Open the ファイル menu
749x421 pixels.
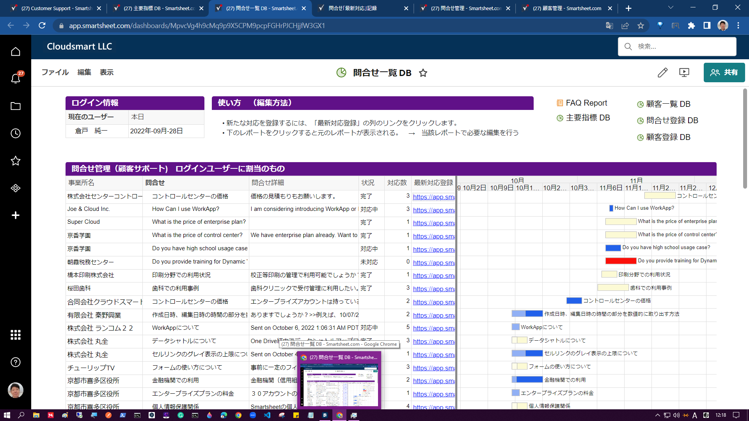[55, 72]
